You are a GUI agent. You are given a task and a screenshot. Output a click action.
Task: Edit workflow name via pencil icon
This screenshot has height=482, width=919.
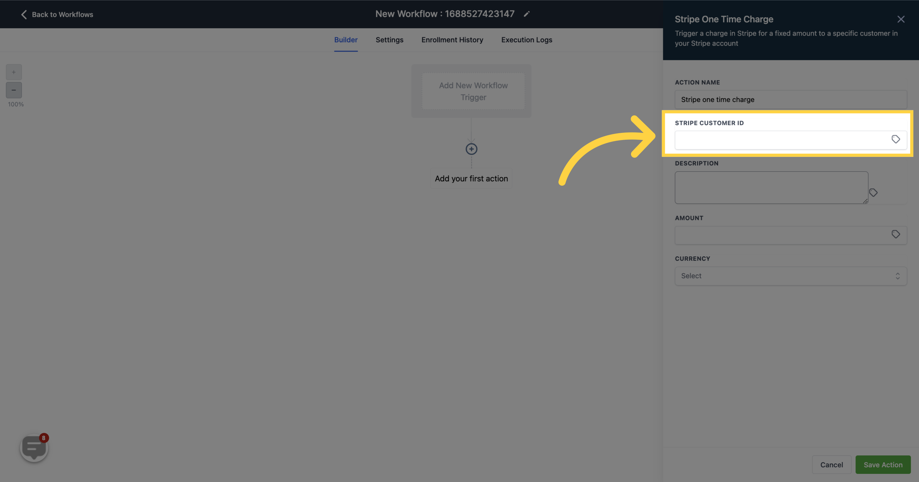pyautogui.click(x=527, y=14)
